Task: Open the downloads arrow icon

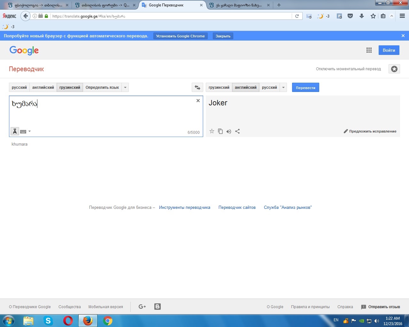Action: [362, 16]
